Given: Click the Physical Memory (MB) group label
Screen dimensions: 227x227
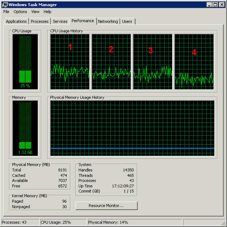Looking at the screenshot, I should point(31,165).
